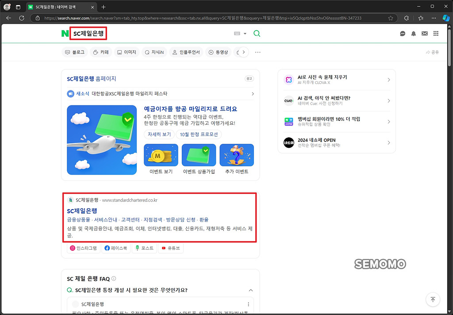The height and width of the screenshot is (315, 453).
Task: Open the 환율 sublink
Action: 204,220
